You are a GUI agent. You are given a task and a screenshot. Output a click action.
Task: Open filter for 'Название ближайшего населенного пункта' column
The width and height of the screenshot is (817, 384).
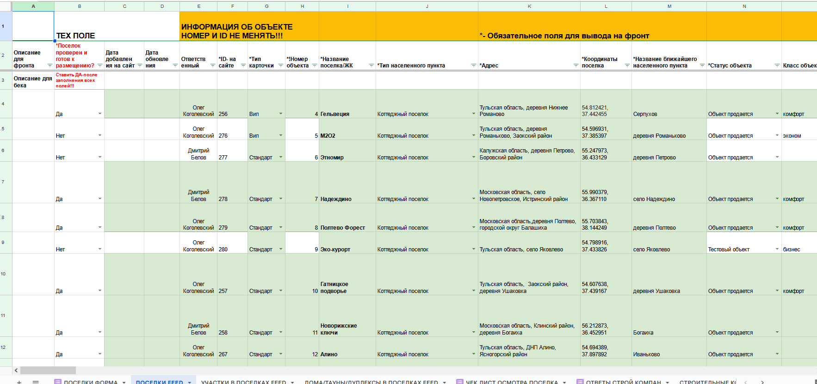tap(702, 66)
